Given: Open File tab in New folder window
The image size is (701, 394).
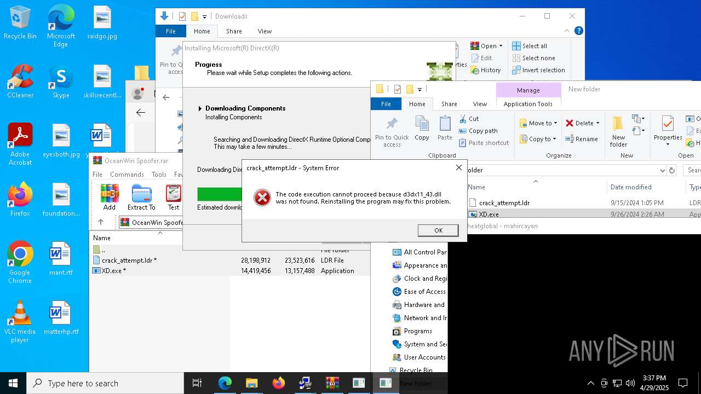Looking at the screenshot, I should 386,104.
